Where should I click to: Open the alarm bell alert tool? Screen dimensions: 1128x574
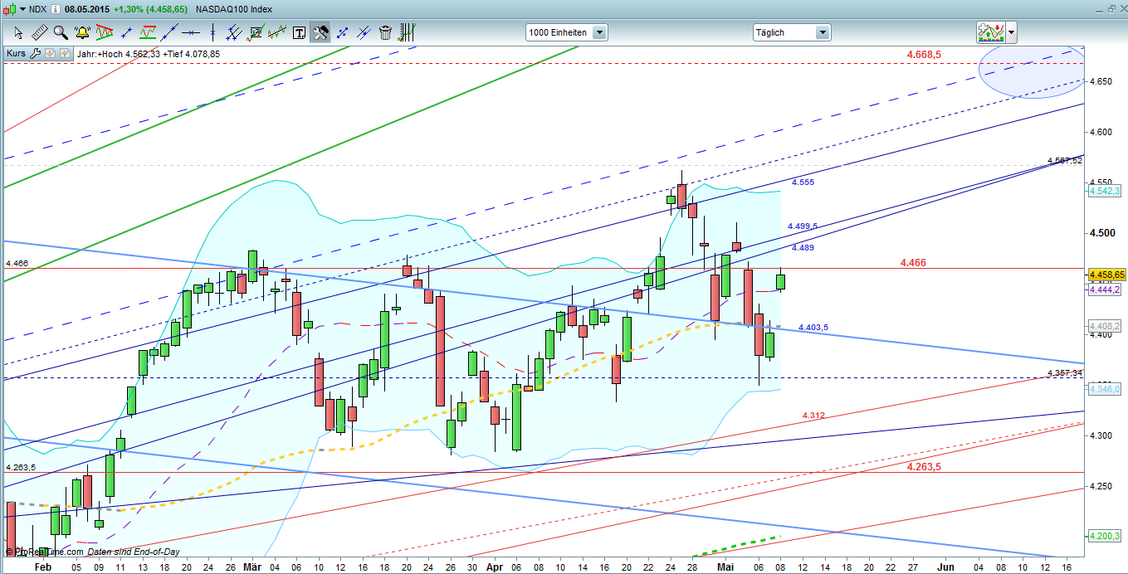82,32
